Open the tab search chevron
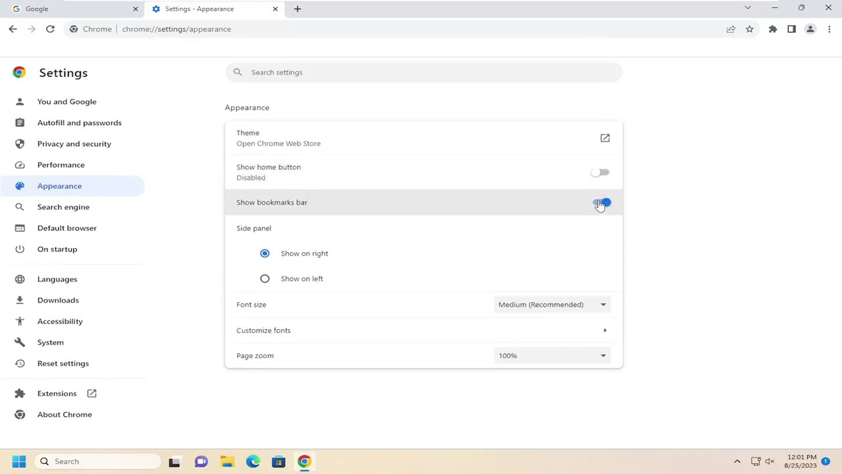This screenshot has height=474, width=842. [747, 9]
